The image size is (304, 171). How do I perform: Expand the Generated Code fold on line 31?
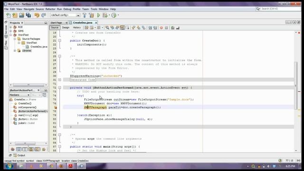click(60, 80)
